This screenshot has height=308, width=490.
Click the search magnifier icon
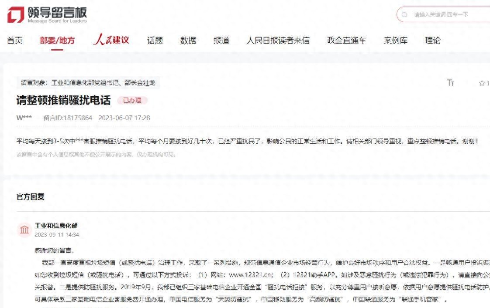point(404,15)
